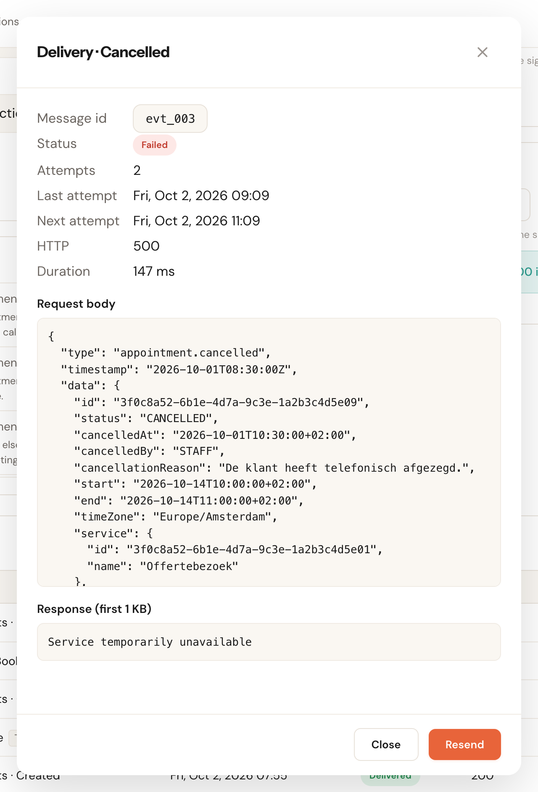The width and height of the screenshot is (538, 792).
Task: Click the Failed status badge
Action: click(155, 145)
